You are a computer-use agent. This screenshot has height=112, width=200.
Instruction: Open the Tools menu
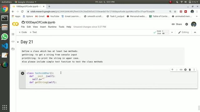(x=61, y=27)
